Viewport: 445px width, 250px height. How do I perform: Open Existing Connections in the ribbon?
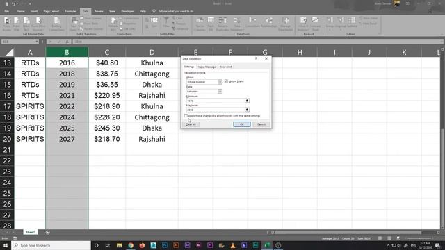(x=57, y=24)
